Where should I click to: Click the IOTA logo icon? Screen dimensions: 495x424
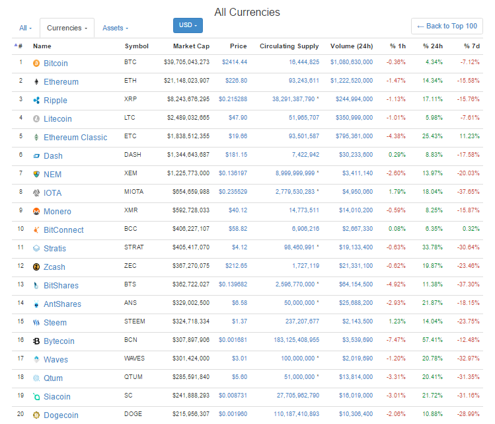[x=36, y=193]
